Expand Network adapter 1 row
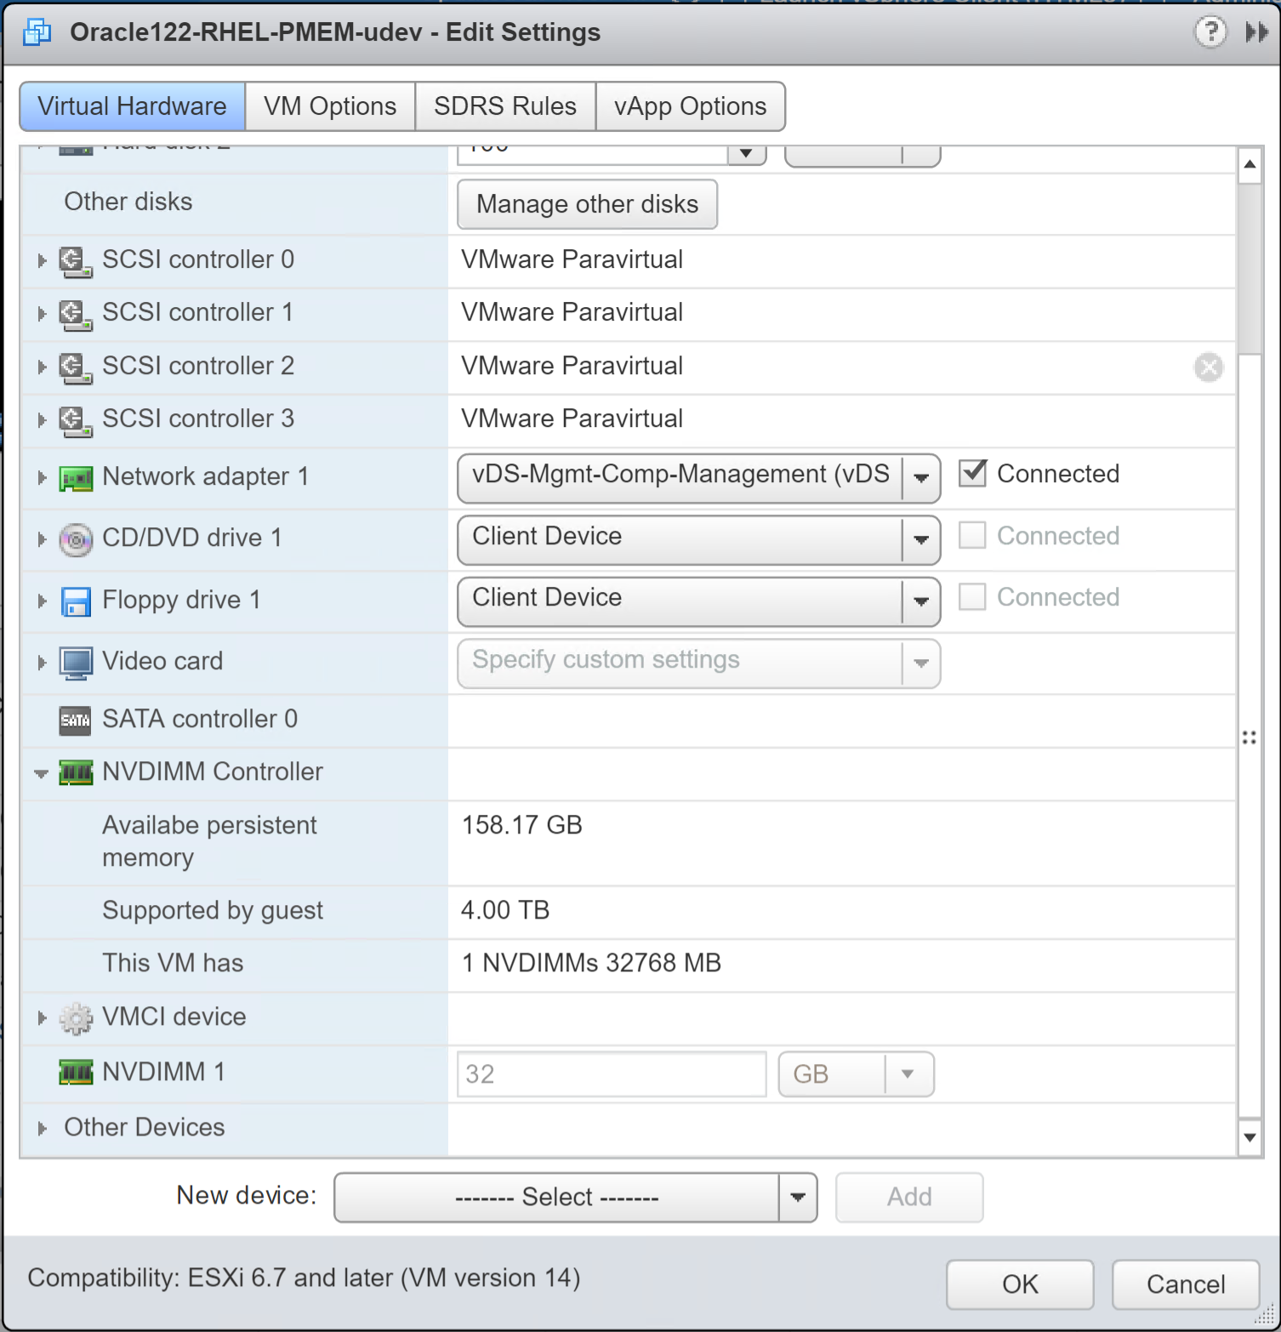 click(42, 477)
